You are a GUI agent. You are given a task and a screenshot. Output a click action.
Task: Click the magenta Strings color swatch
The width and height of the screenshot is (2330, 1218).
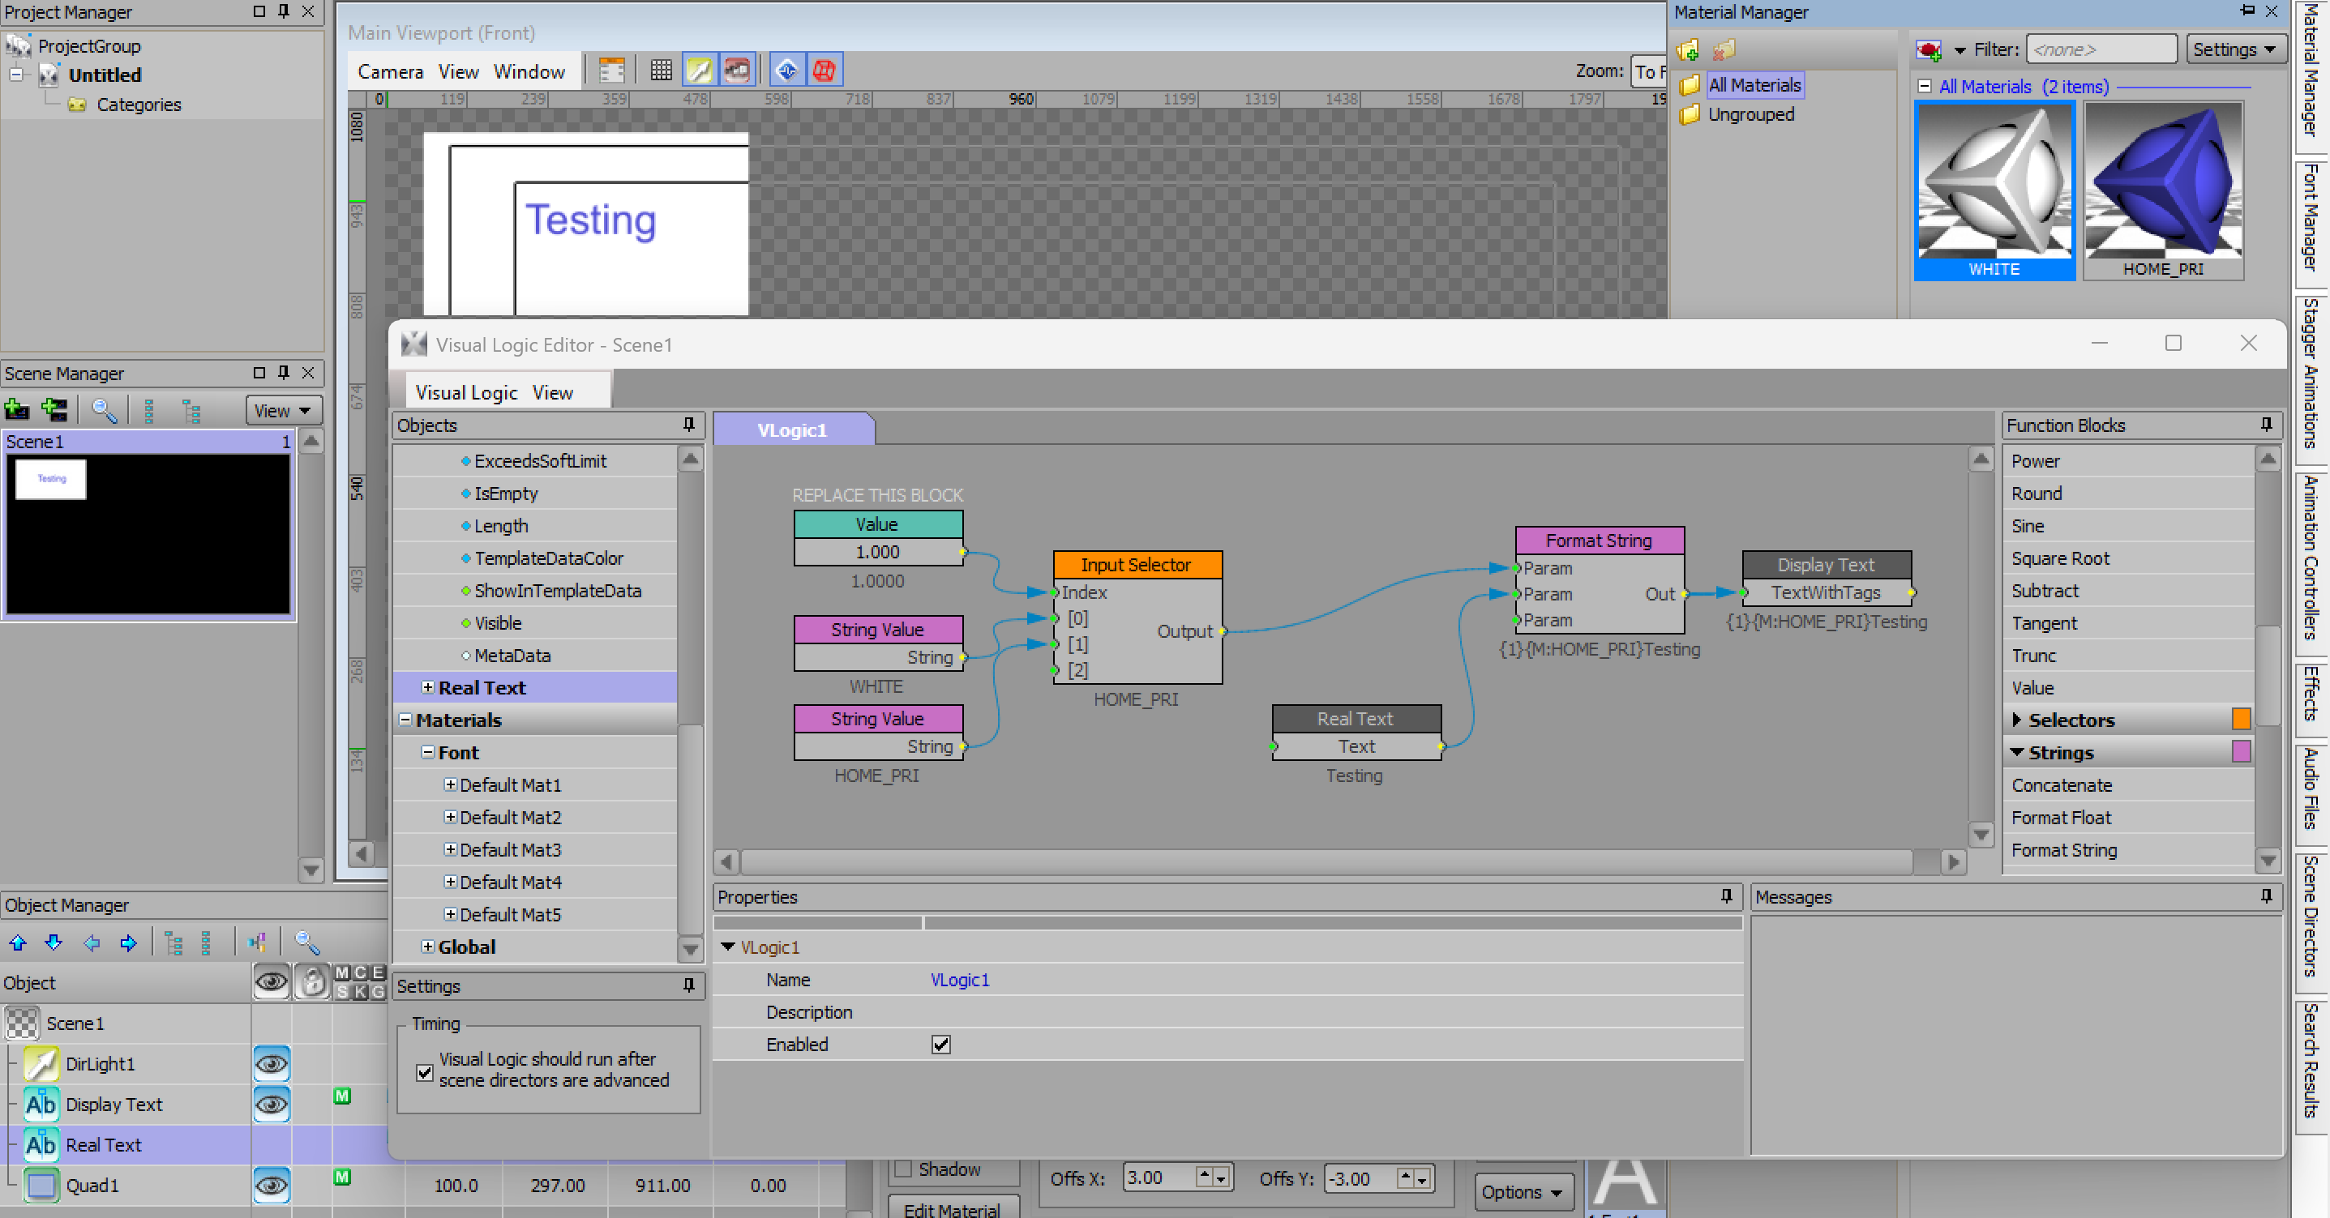coord(2241,752)
